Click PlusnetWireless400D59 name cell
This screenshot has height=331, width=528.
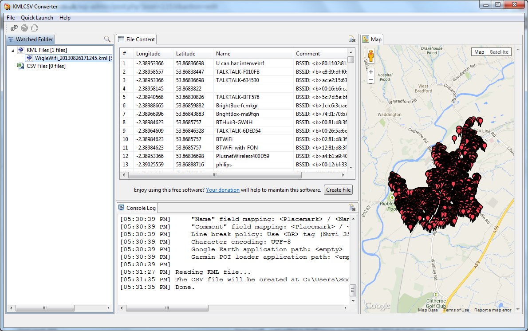click(253, 156)
